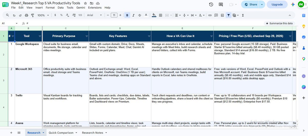Insert a chart
The width and height of the screenshot is (308, 136).
[x=222, y=15]
